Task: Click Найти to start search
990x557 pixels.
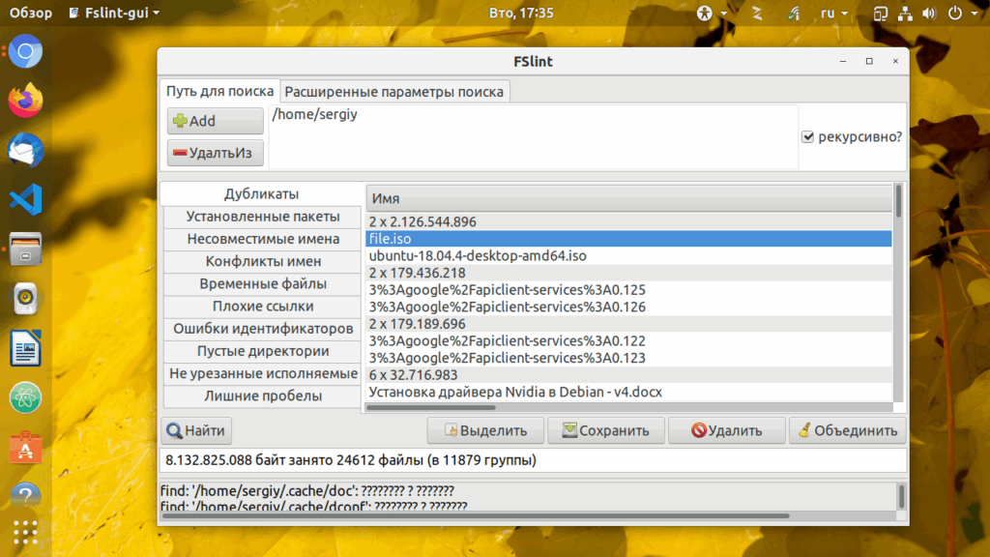Action: [x=196, y=430]
